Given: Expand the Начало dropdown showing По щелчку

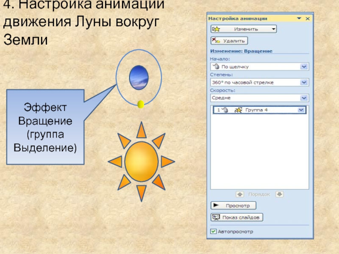Looking at the screenshot, I should pyautogui.click(x=304, y=67).
